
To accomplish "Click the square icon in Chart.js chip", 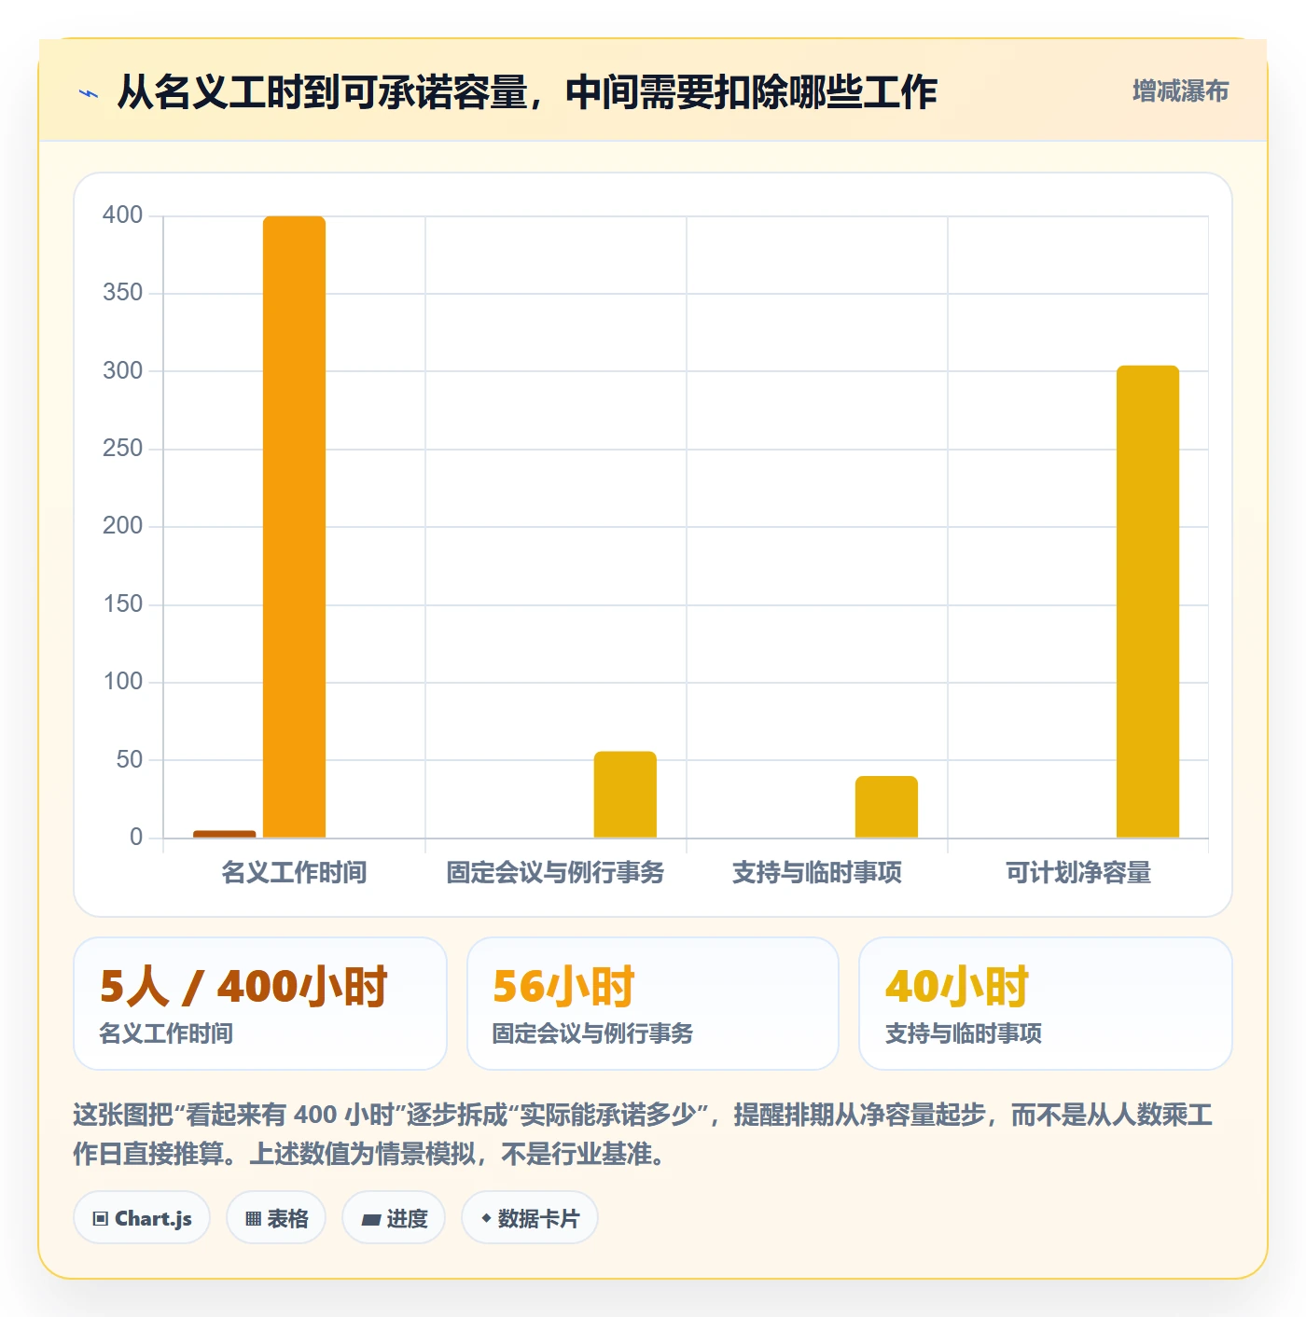I will (101, 1219).
